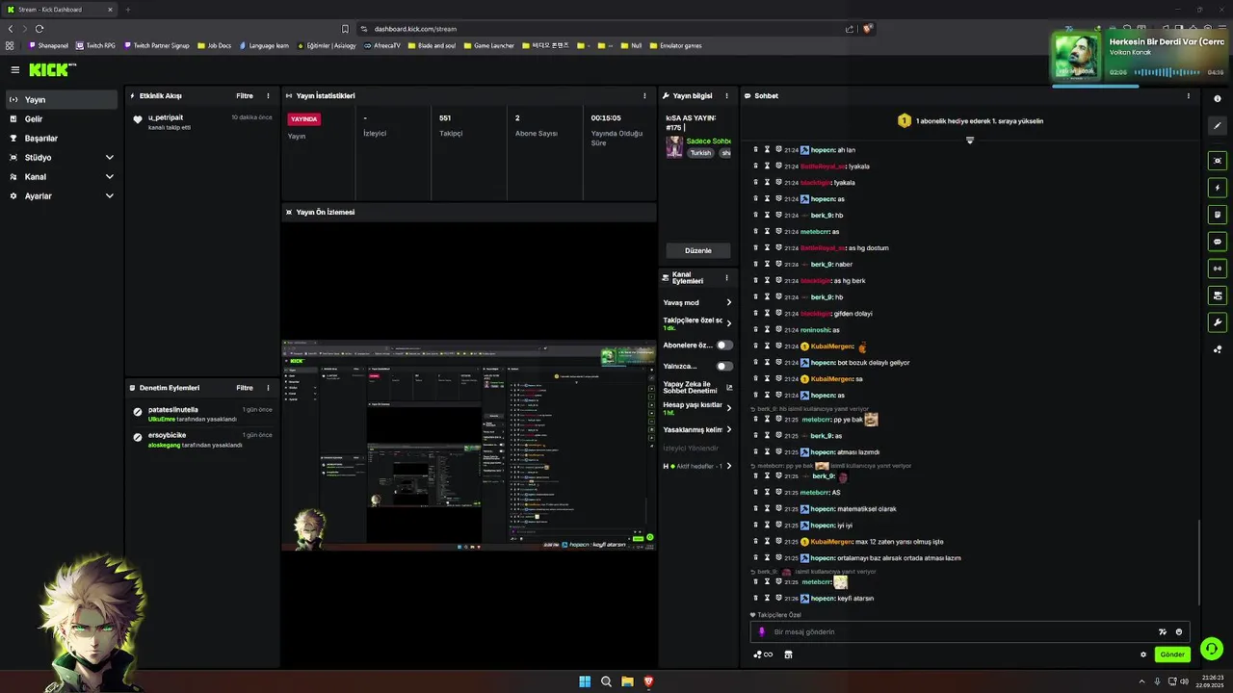The width and height of the screenshot is (1233, 693).
Task: Open Yapay Zeka ile Sohbet Denetimi link
Action: coord(697,387)
